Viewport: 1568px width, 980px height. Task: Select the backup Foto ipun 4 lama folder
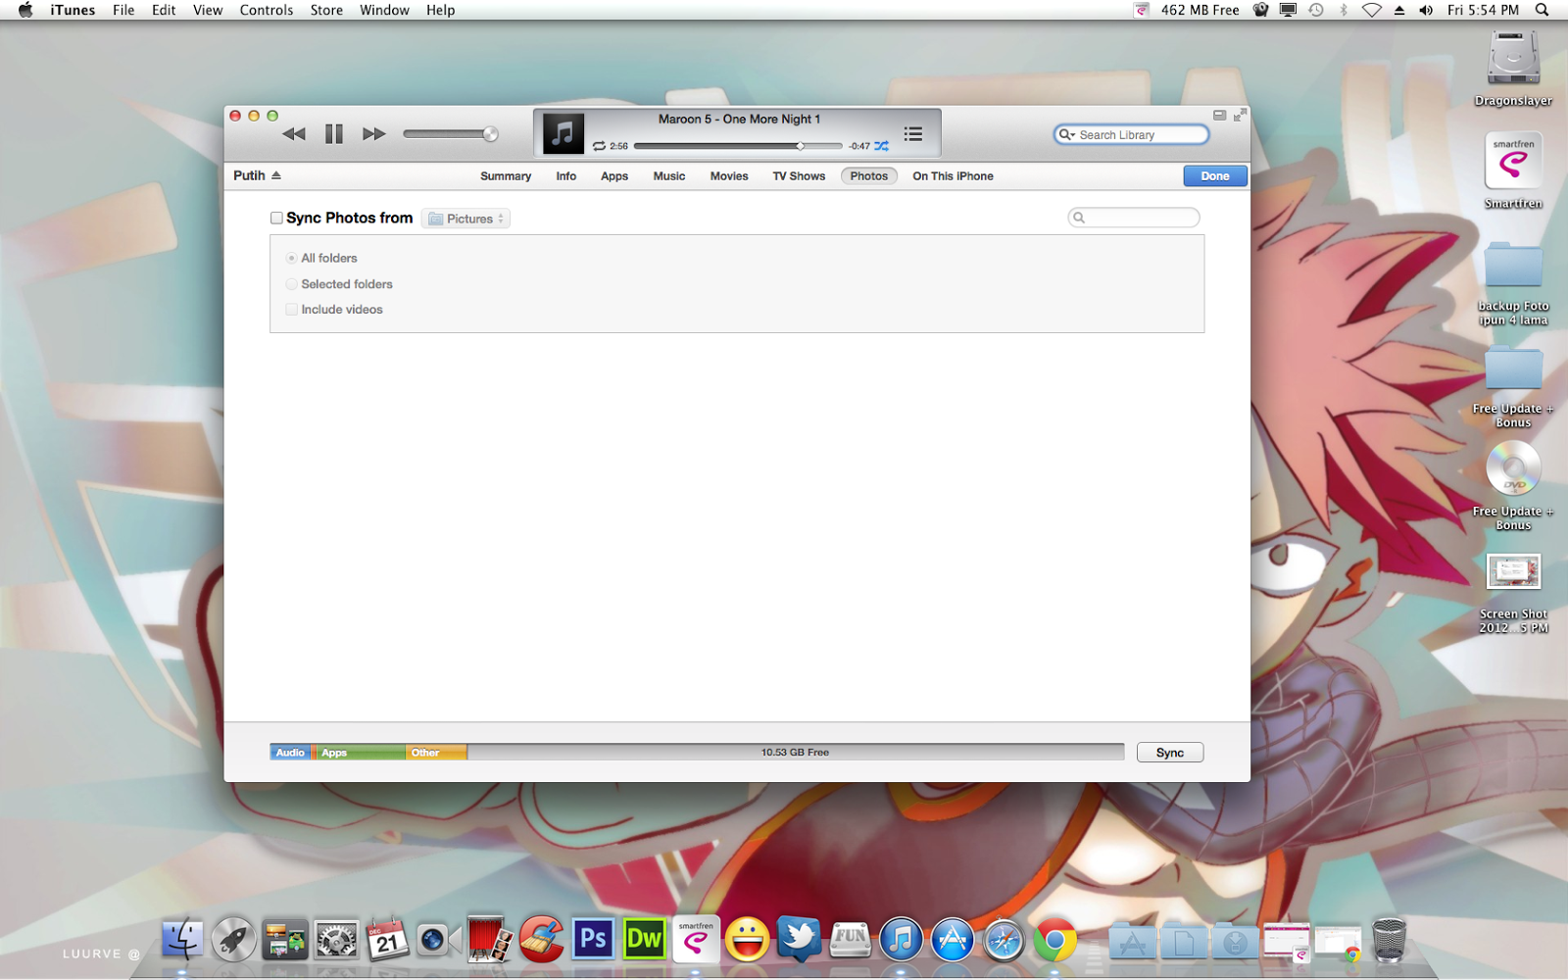click(x=1513, y=284)
